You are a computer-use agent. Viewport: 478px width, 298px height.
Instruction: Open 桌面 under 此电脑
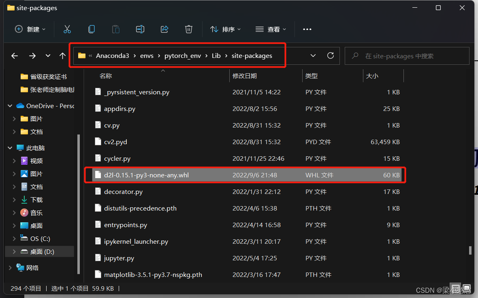(x=32, y=226)
